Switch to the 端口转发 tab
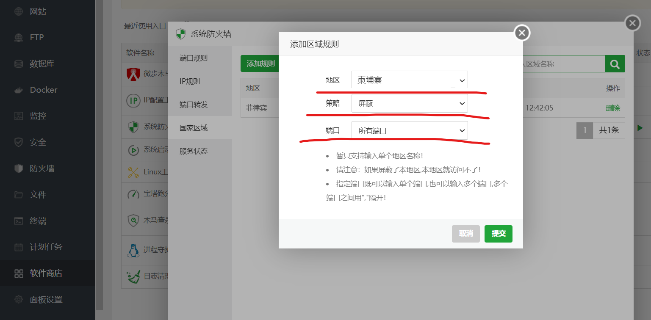The width and height of the screenshot is (651, 320). coord(200,105)
